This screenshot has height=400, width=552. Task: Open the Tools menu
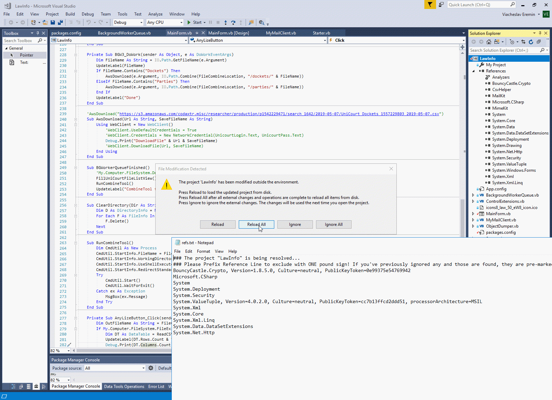click(x=122, y=14)
